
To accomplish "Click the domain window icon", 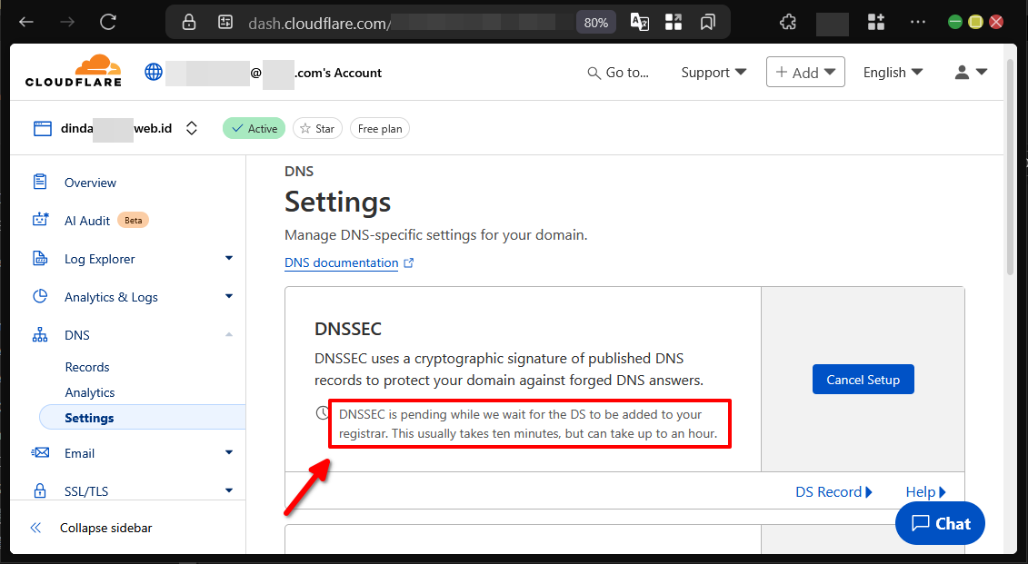I will pyautogui.click(x=43, y=128).
